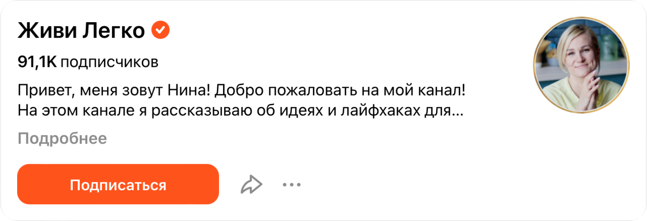This screenshot has width=647, height=221.
Task: Open the three-dot more options menu
Action: tap(292, 184)
